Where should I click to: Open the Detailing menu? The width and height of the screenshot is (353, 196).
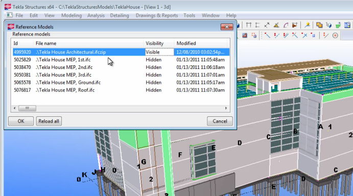pyautogui.click(x=120, y=15)
